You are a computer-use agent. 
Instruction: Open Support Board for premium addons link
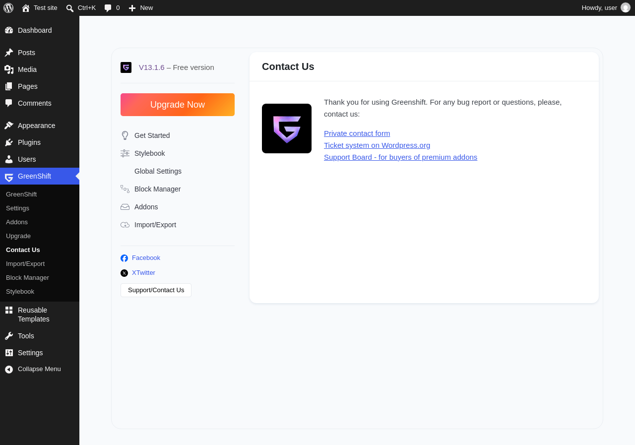tap(401, 157)
